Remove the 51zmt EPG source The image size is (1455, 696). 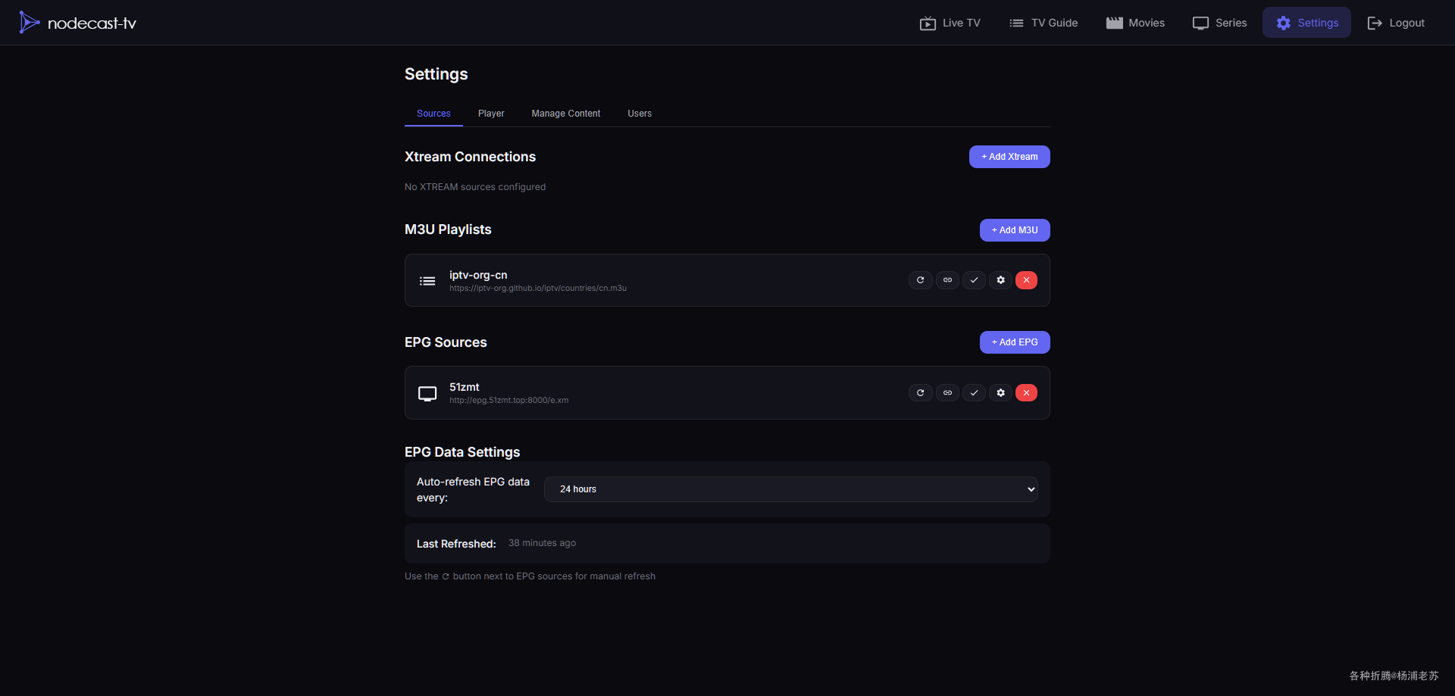(1026, 393)
